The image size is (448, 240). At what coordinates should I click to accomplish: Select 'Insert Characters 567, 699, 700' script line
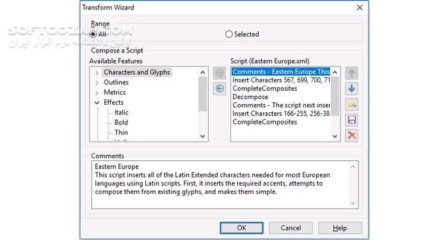pyautogui.click(x=281, y=80)
